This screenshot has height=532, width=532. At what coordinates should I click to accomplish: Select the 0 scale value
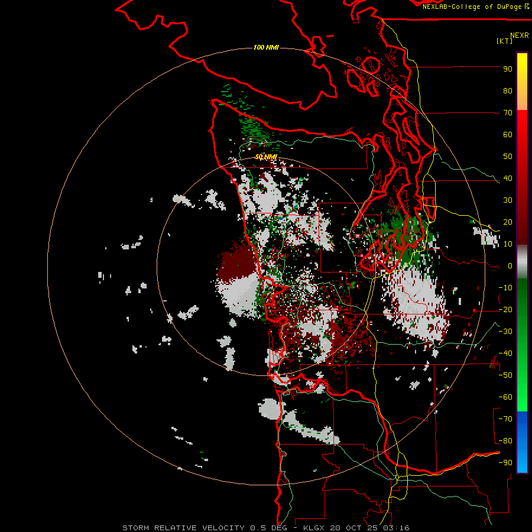click(x=510, y=266)
